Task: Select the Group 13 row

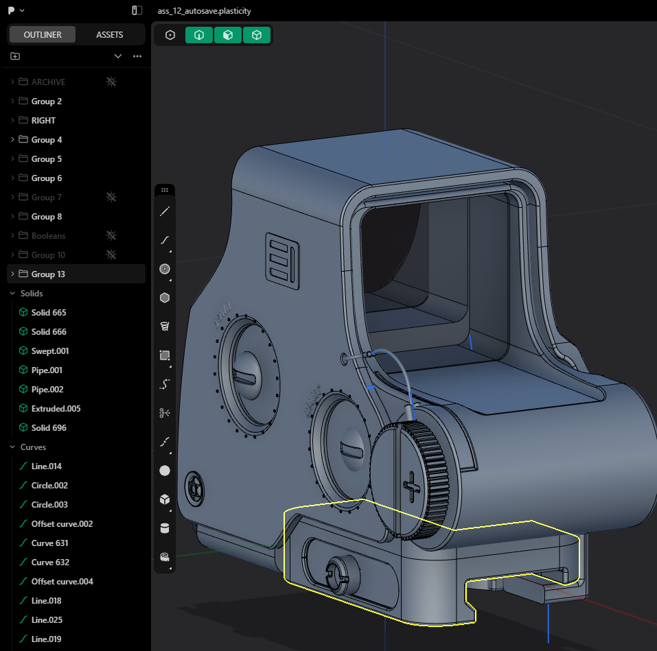Action: tap(76, 274)
